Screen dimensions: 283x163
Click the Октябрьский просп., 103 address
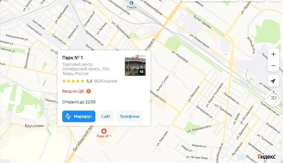tap(86, 69)
